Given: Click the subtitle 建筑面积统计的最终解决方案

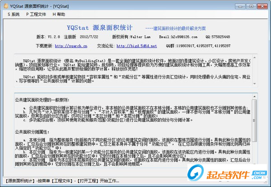Looking at the screenshot, I should click(175, 28).
